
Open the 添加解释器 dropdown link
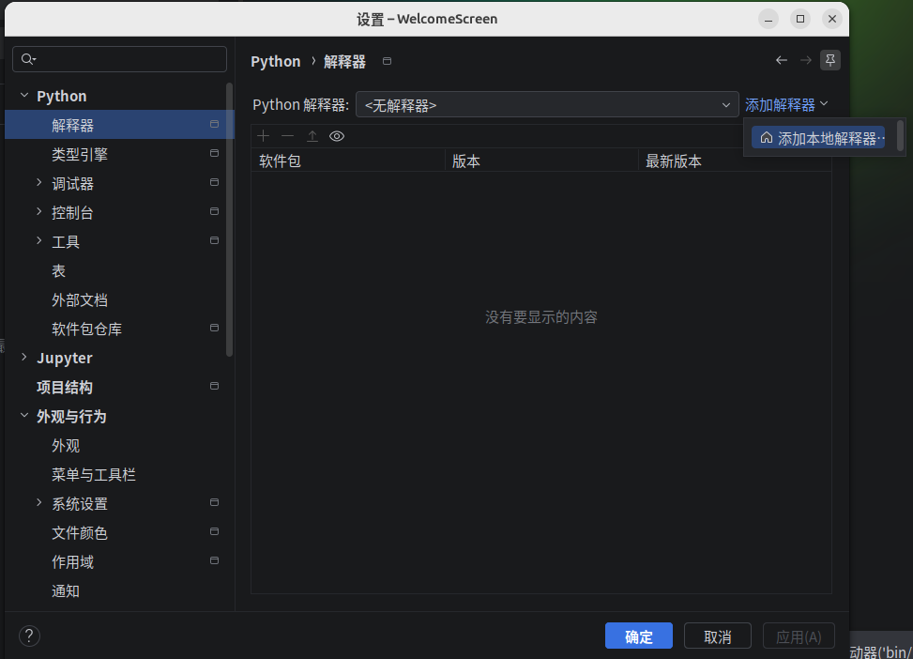click(x=786, y=105)
